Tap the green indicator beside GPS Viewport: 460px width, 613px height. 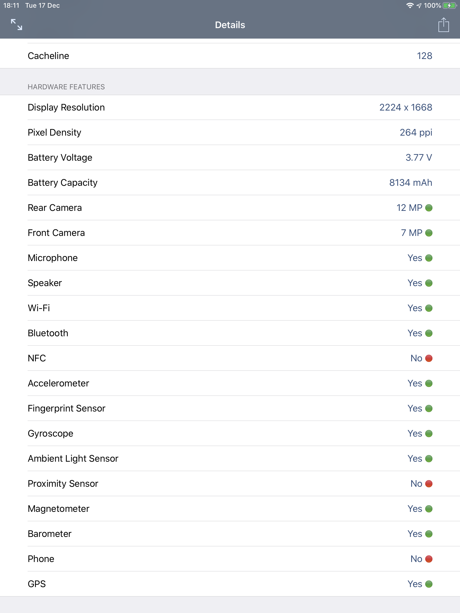click(x=428, y=584)
